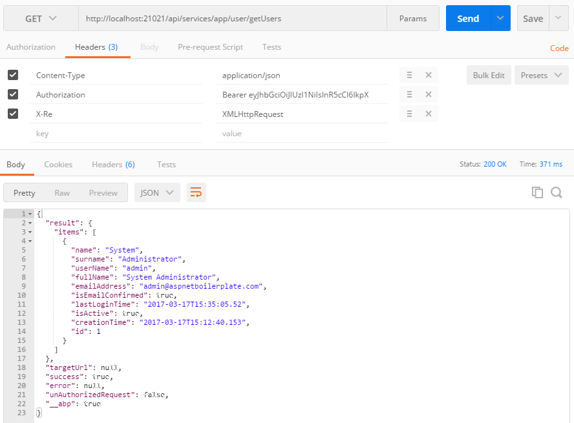Select response Body tab
This screenshot has height=423, width=574.
[16, 165]
